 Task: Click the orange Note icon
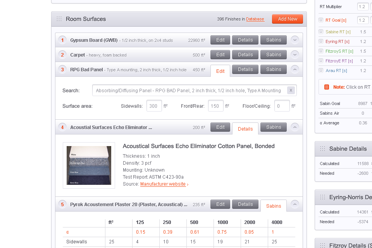tap(327, 87)
